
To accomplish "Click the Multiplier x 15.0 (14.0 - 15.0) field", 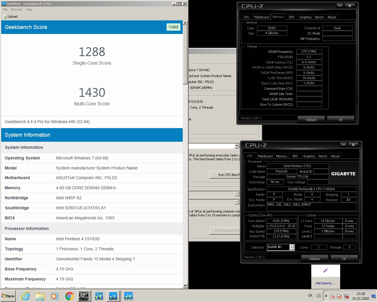I will tap(281, 226).
